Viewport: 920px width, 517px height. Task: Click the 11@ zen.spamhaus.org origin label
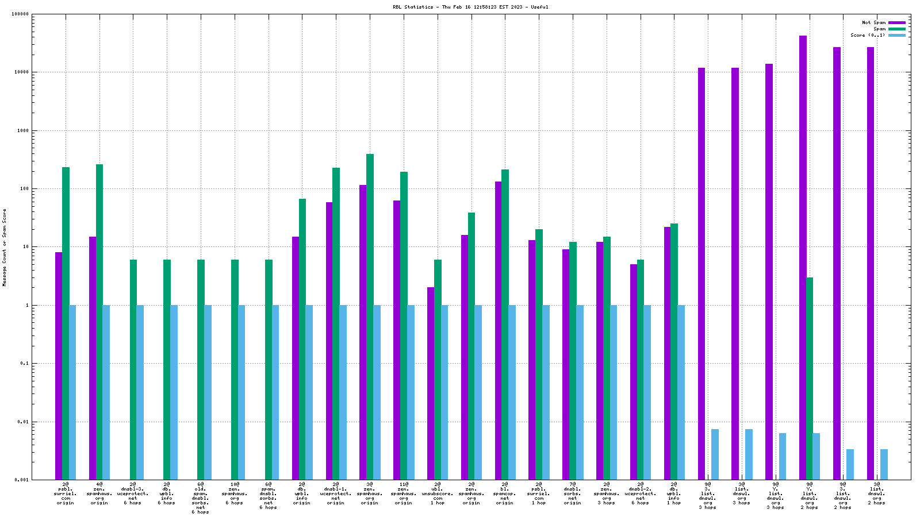coord(404,493)
